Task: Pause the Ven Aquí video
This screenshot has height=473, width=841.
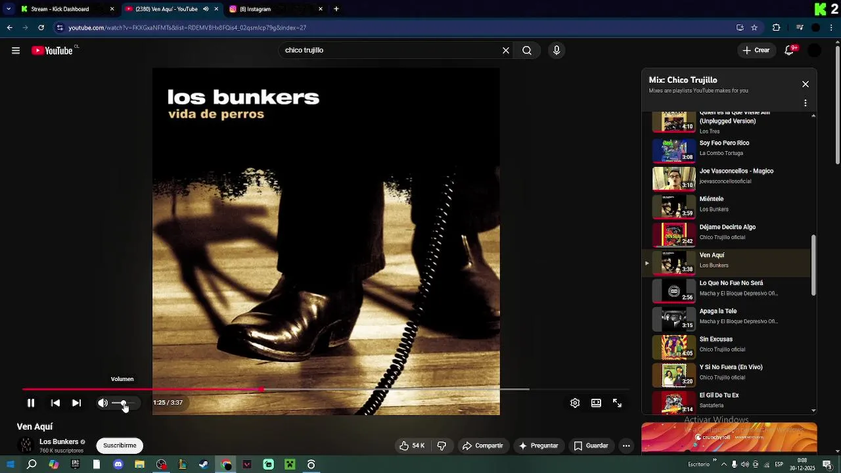Action: pos(30,403)
